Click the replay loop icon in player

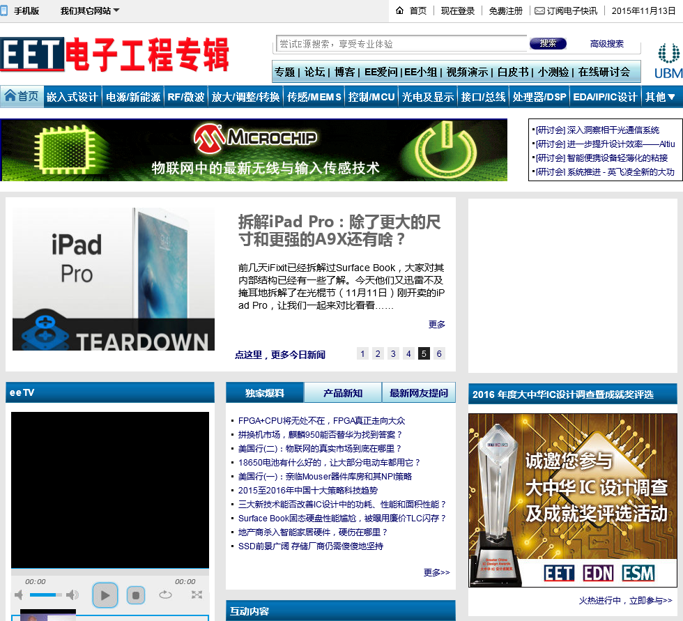point(166,595)
